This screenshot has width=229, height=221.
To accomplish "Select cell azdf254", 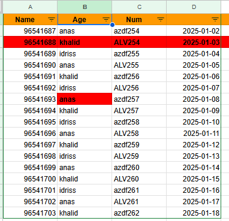I will (139, 31).
